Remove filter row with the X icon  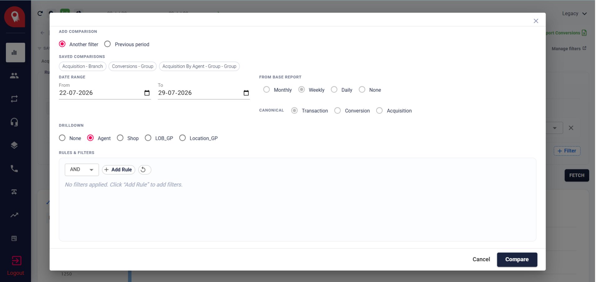pyautogui.click(x=571, y=128)
